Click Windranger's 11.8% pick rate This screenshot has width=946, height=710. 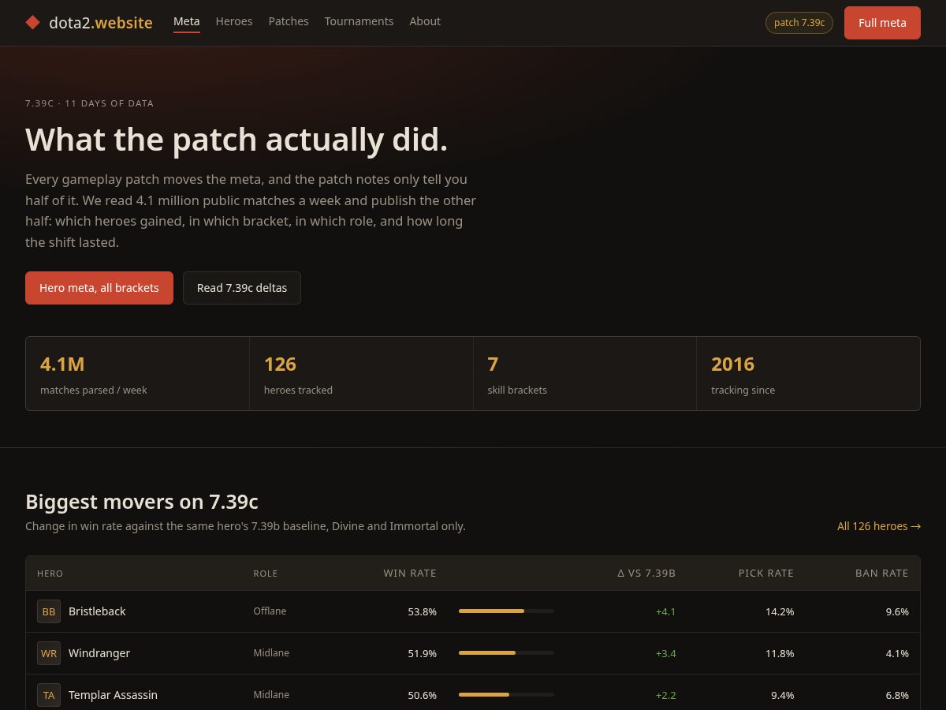(780, 653)
